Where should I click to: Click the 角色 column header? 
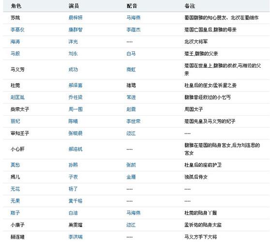16,6
